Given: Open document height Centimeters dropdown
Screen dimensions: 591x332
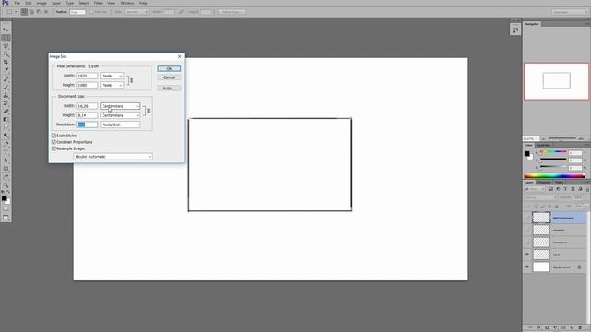Looking at the screenshot, I should 120,115.
